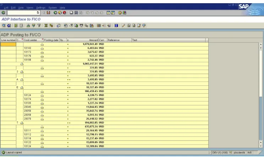Open the Customize Local Layout icon
Viewport: 264px width, 158px height.
click(x=125, y=13)
